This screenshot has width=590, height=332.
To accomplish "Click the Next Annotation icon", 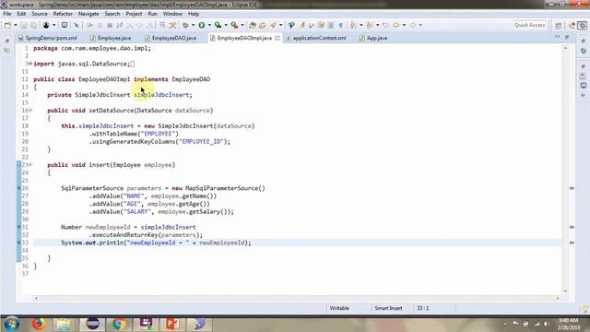I will (352, 25).
